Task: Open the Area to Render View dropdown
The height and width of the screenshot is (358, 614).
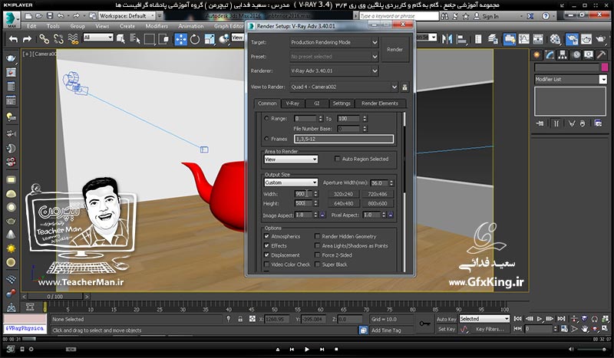Action: 291,159
